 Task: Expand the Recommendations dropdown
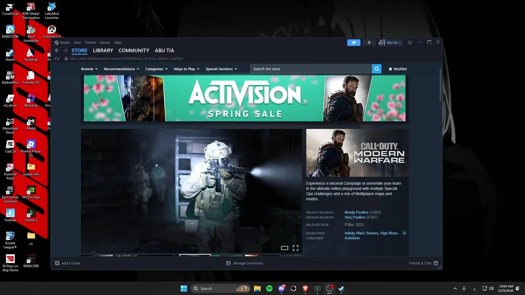pos(121,69)
